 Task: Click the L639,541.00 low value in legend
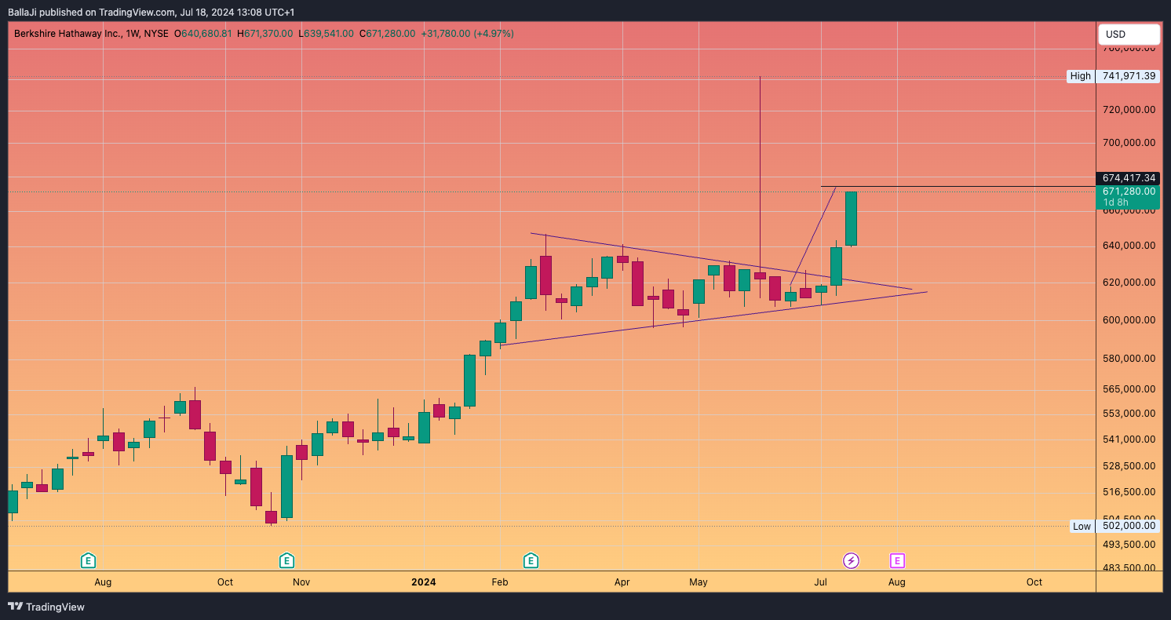click(326, 34)
